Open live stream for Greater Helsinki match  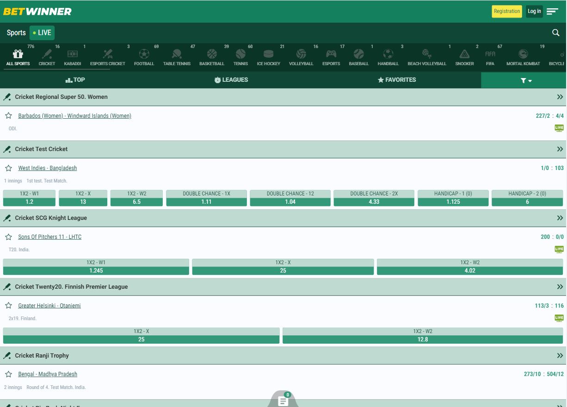[559, 318]
